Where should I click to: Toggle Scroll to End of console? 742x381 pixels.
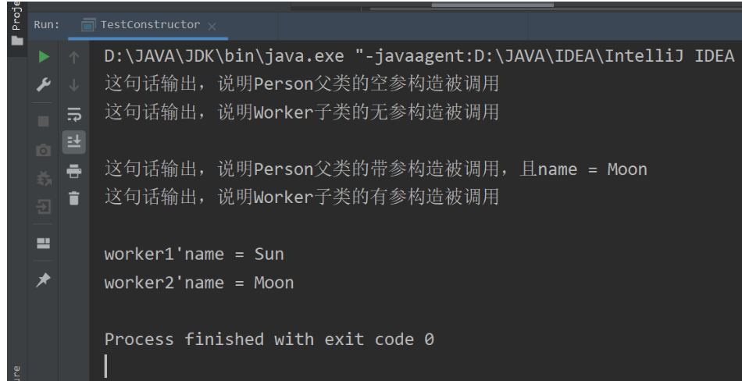(75, 141)
